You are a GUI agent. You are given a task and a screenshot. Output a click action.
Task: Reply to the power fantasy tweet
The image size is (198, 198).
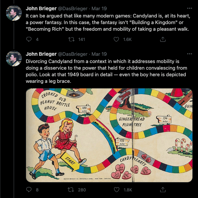29,39
